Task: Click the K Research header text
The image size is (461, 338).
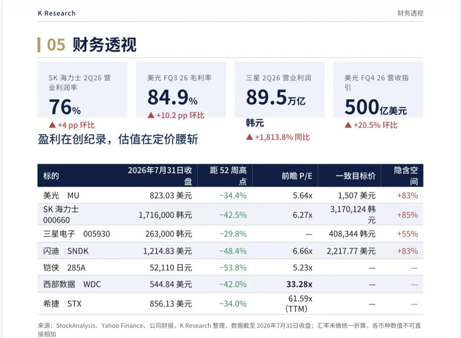Action: [57, 13]
